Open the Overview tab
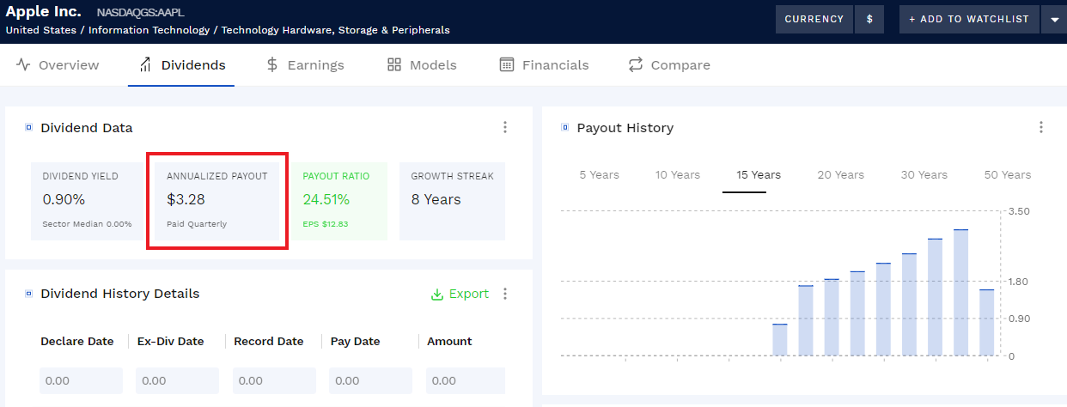This screenshot has height=407, width=1067. coord(58,65)
